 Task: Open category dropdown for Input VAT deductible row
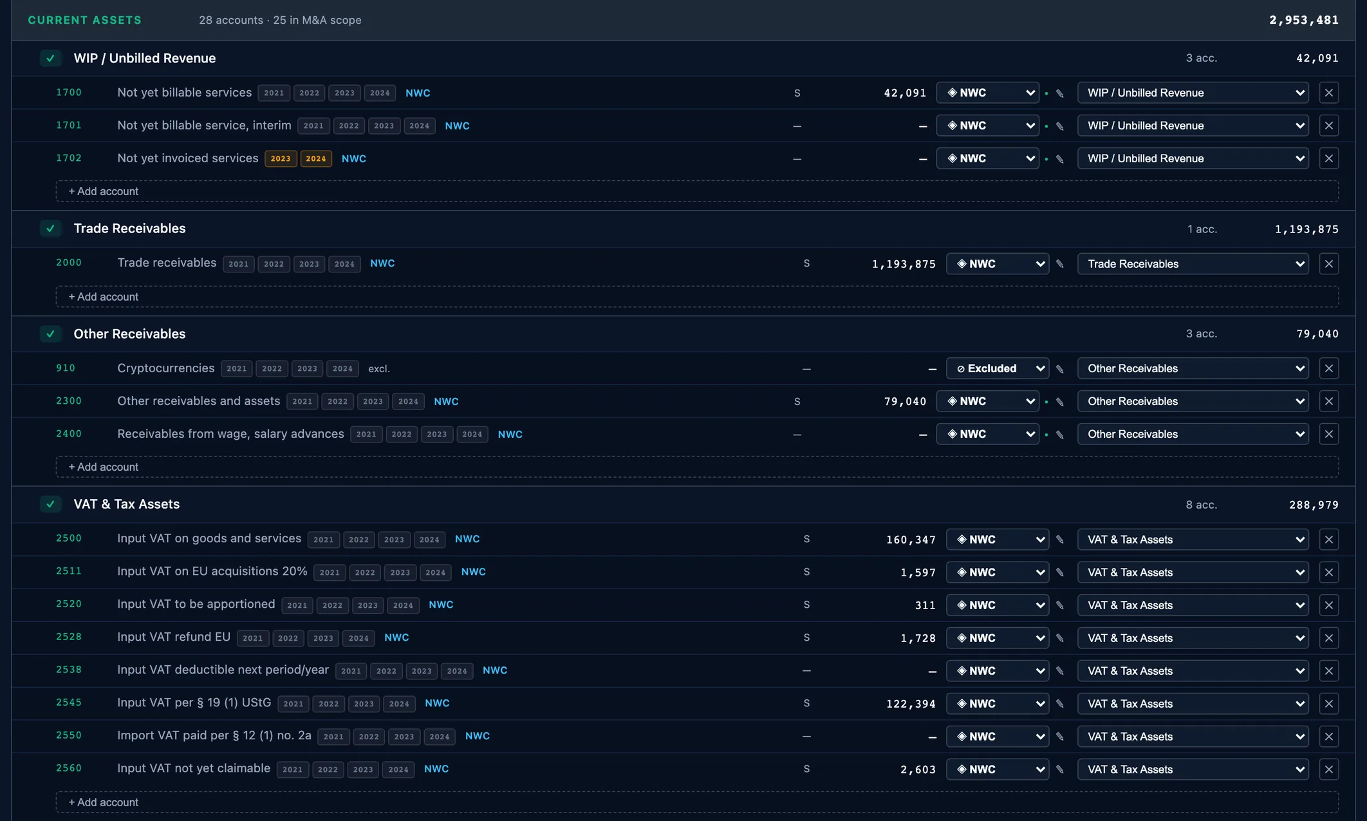(x=1193, y=671)
